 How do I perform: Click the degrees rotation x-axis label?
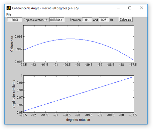[78, 120]
